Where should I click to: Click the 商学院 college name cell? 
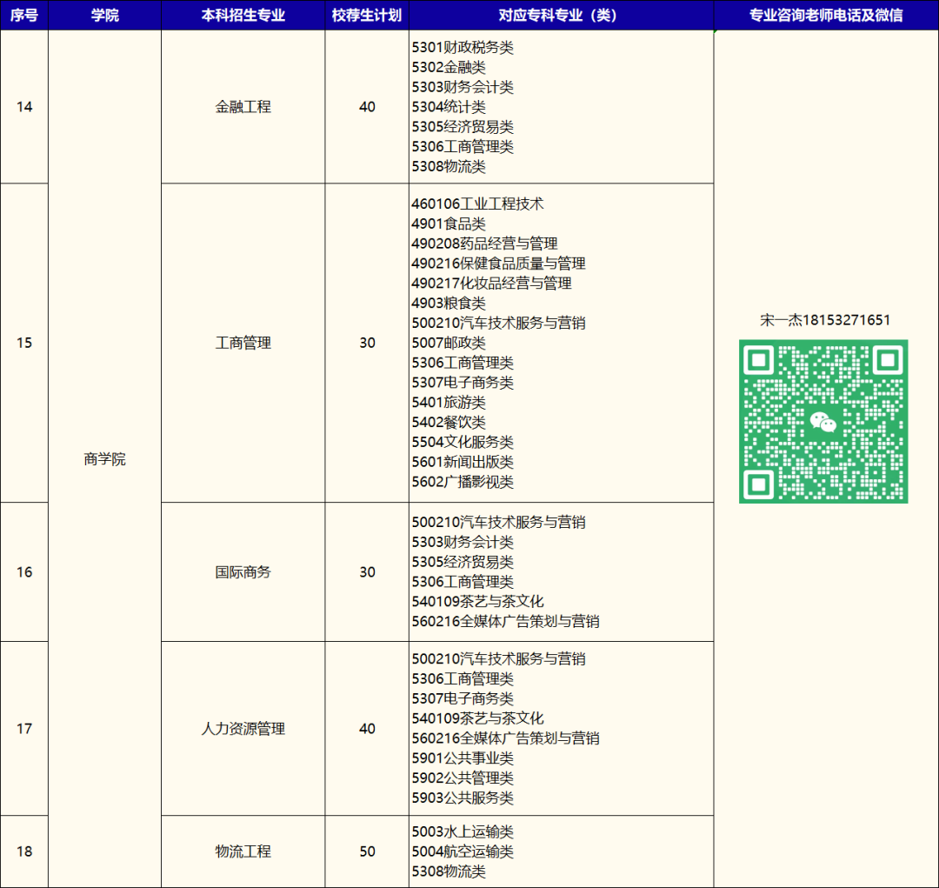pos(104,459)
